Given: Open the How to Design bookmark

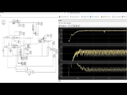Looking at the screenshot, I should pyautogui.click(x=95, y=17).
